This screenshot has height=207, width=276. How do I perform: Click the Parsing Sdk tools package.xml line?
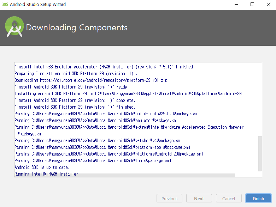click(93, 161)
